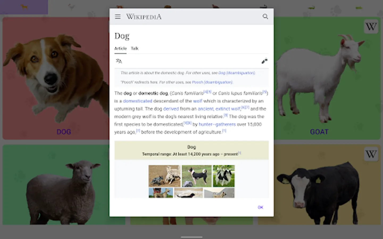Screen dimensions: 383x239
Task: Click the footnote after 'present' in the infobox
Action: [239, 153]
